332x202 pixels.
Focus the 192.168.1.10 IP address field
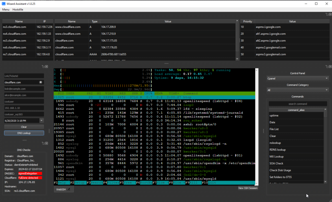click(24, 108)
